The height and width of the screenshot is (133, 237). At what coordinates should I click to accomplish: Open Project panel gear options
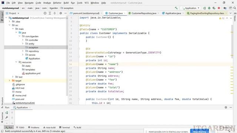pyautogui.click(x=61, y=13)
